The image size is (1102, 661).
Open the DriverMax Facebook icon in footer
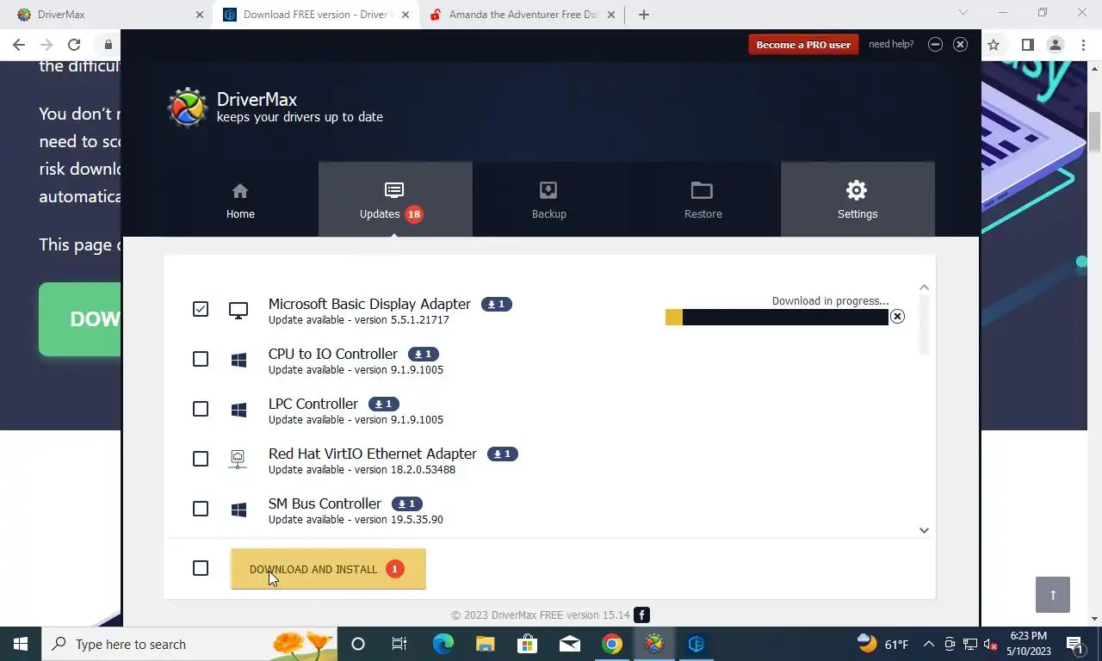pos(642,615)
